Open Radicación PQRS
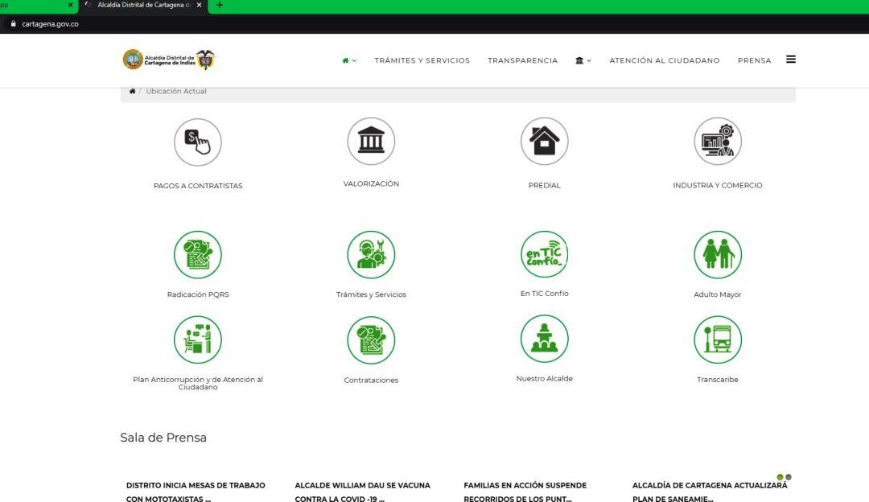 [x=198, y=254]
